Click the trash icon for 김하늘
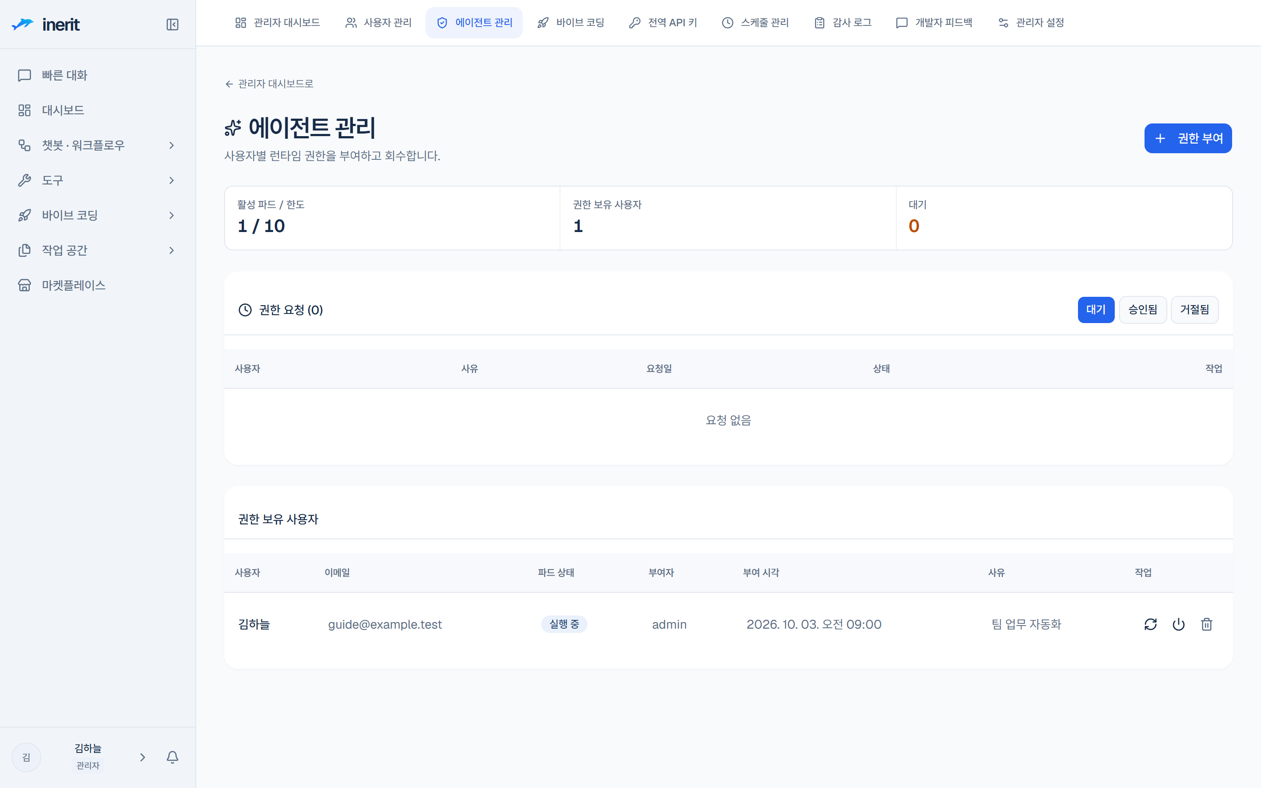Screen dimensions: 1261x788 click(x=1207, y=624)
